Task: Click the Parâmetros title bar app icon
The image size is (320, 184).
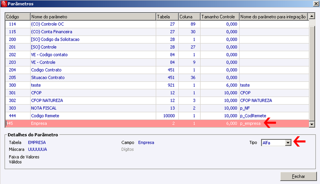Action: 4,4
